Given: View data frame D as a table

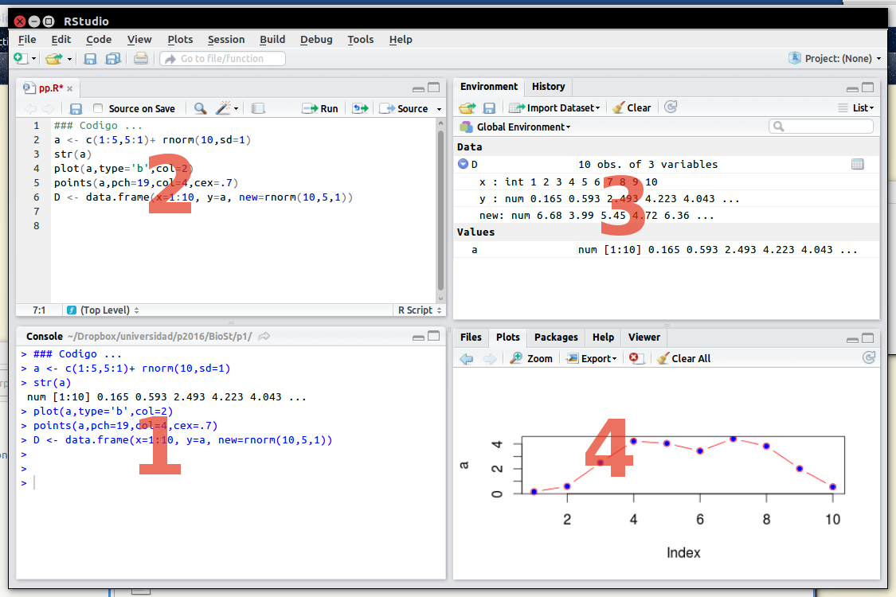Looking at the screenshot, I should coord(857,164).
